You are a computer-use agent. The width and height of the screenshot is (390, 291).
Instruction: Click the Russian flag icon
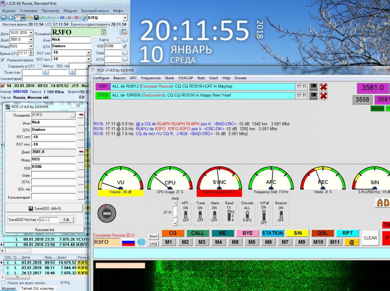(128, 242)
